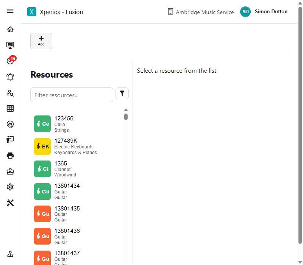Select resource number 13801437

point(67,253)
